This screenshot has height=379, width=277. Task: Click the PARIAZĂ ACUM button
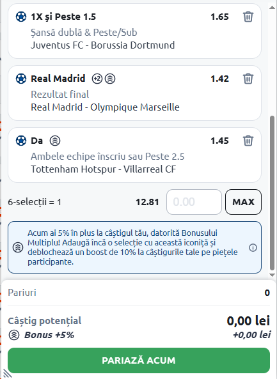139,360
